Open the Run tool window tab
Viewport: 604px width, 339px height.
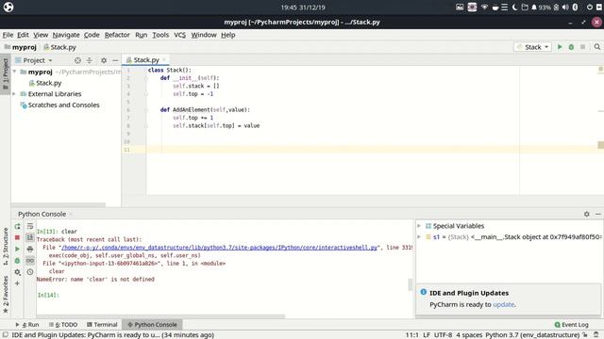coord(27,325)
